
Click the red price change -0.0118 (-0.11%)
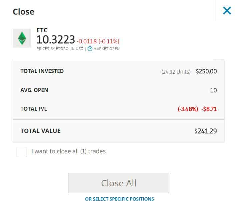(98, 41)
